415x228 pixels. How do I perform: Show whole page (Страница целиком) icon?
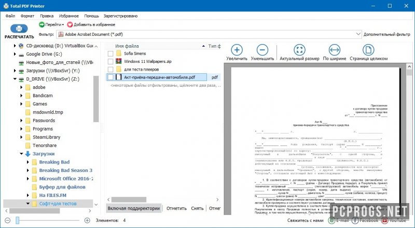368,50
